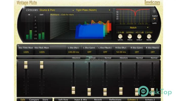Screen dimensions: 177x101
Task: Click the R Eko Dly1 fader handle
Action: (x=121, y=91)
